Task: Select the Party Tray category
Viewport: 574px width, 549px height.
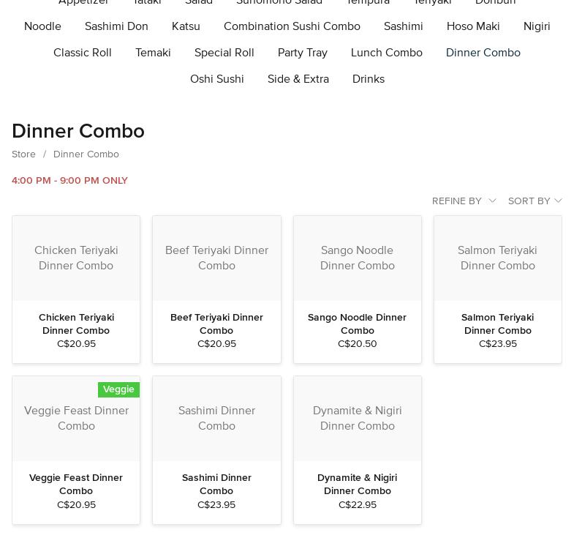Action: click(x=302, y=53)
